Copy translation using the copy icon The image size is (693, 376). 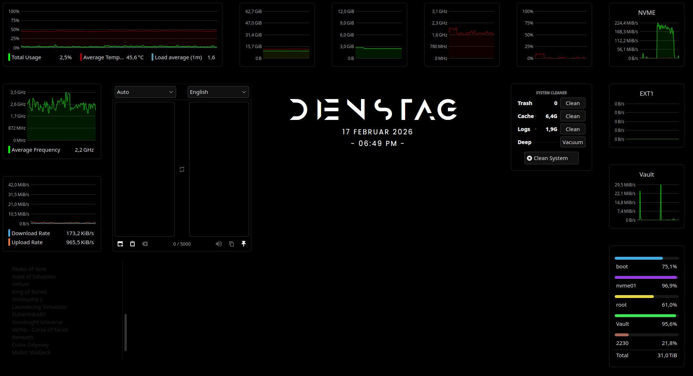(231, 244)
